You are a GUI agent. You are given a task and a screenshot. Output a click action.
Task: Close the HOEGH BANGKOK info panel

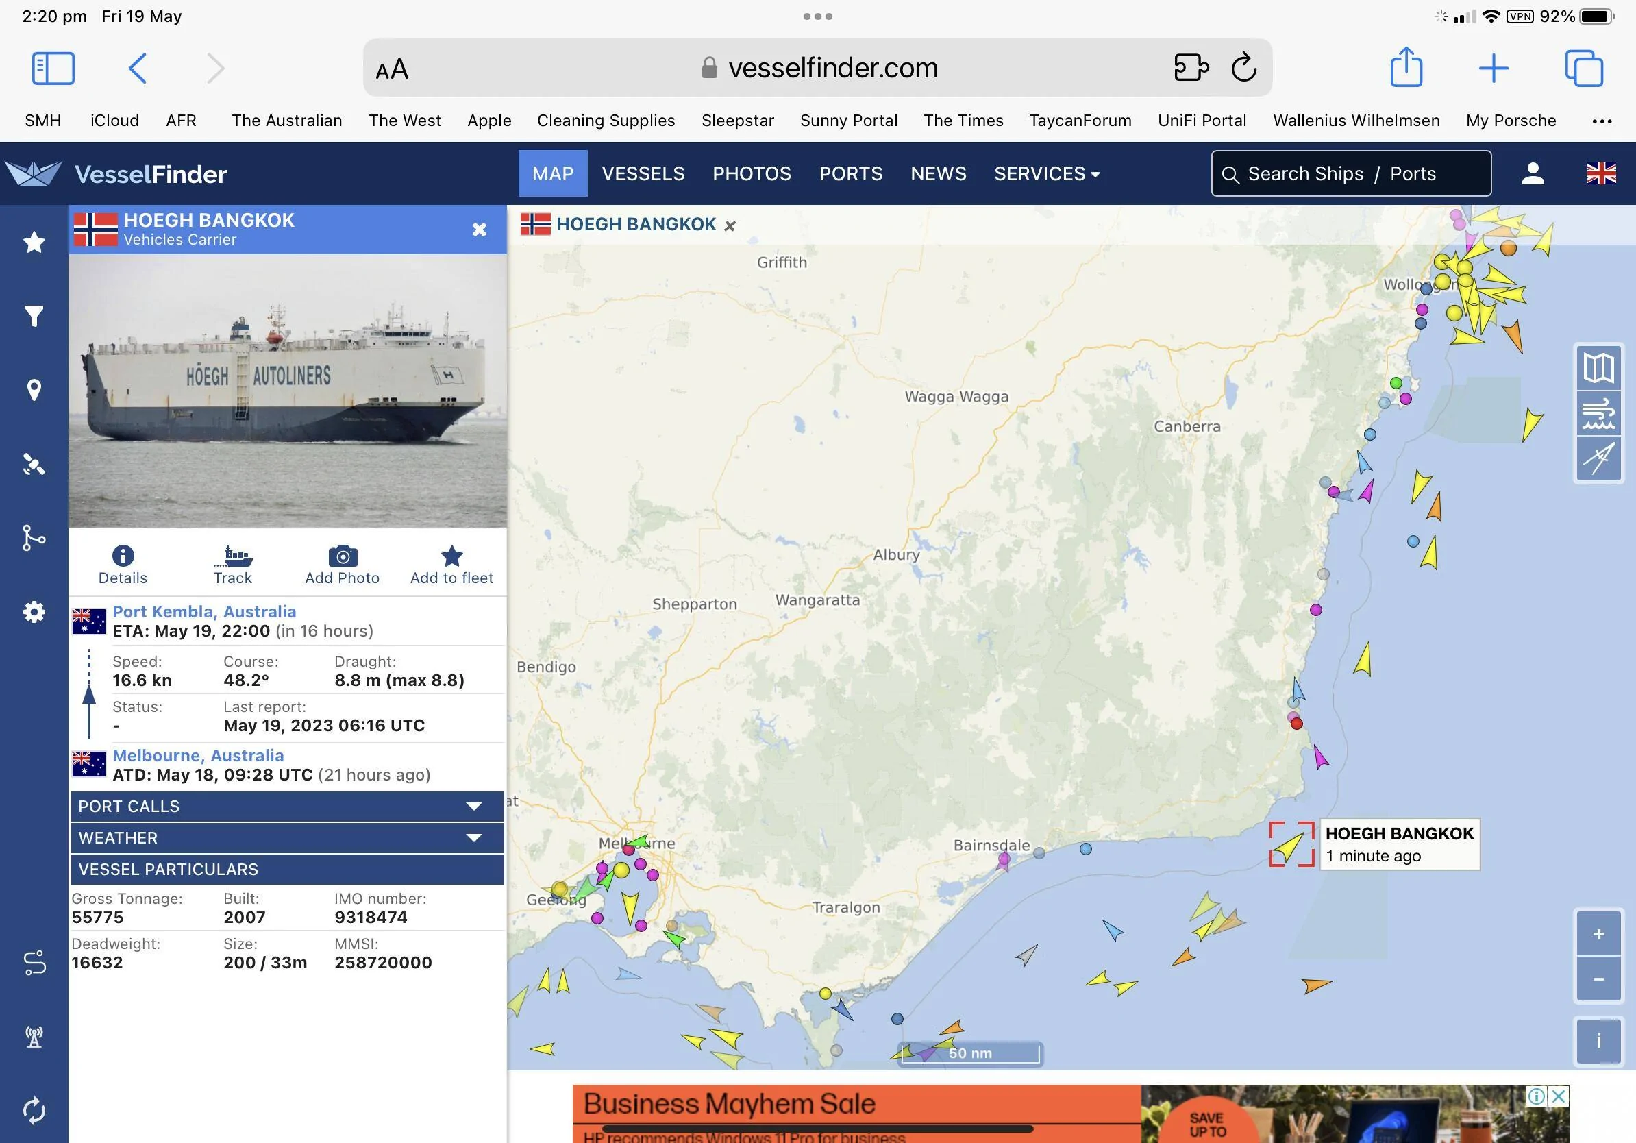click(480, 230)
